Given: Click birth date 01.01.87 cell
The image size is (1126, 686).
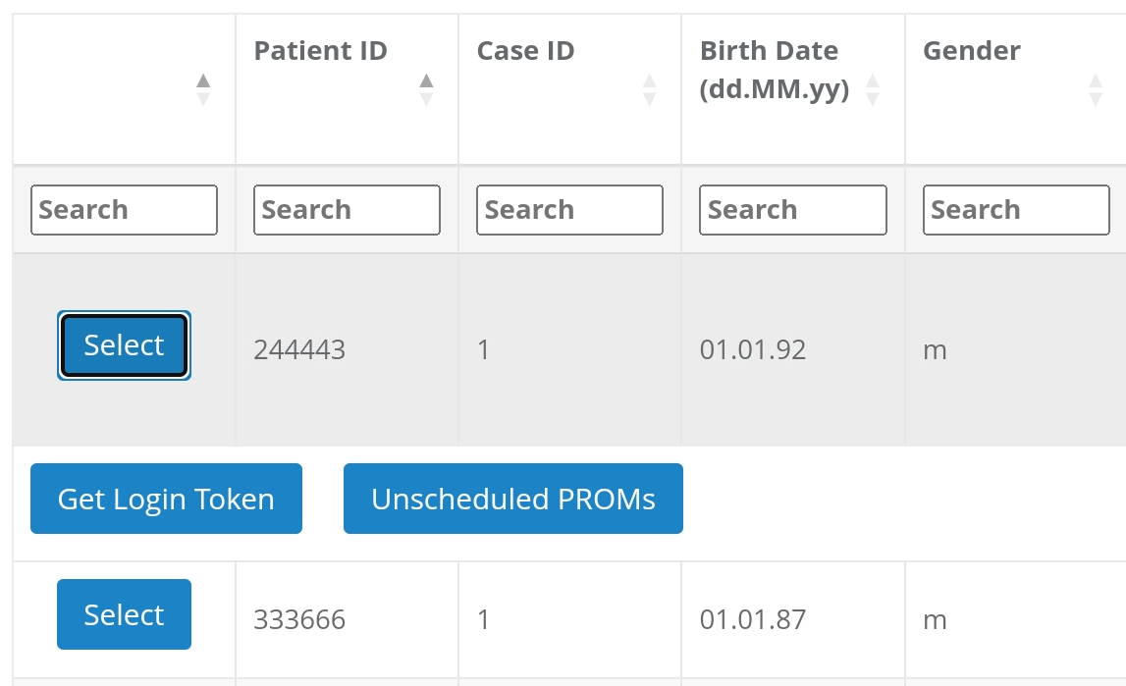Looking at the screenshot, I should click(x=753, y=620).
